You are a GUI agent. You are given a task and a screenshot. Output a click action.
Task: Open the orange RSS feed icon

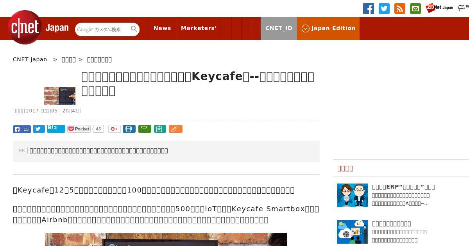coord(400,9)
